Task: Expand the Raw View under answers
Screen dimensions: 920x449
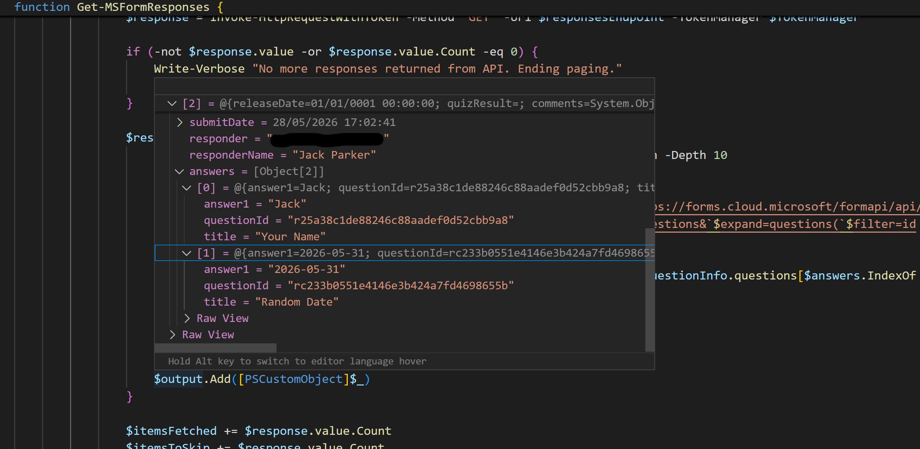Action: pyautogui.click(x=187, y=318)
